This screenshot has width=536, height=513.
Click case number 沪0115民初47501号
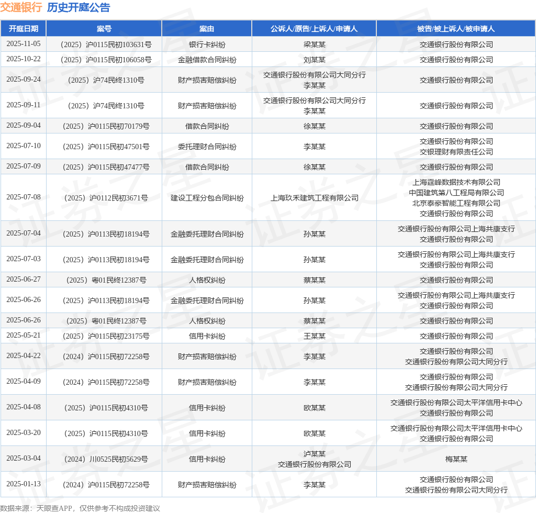(x=106, y=147)
